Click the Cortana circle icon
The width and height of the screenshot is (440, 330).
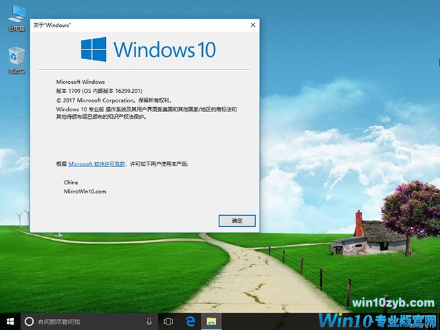point(29,321)
